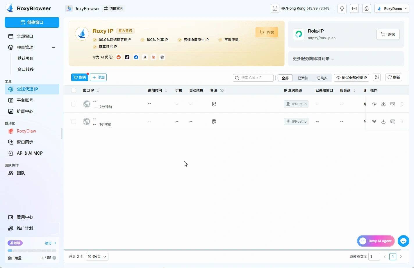This screenshot has height=268, width=414.
Task: Edit the note icon in 1小时前 row
Action: 214,122
